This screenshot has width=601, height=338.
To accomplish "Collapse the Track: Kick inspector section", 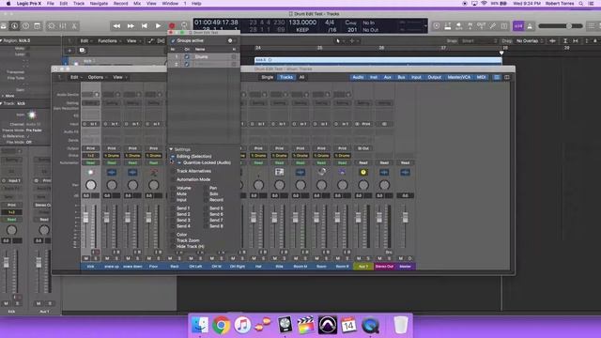I will [2, 103].
